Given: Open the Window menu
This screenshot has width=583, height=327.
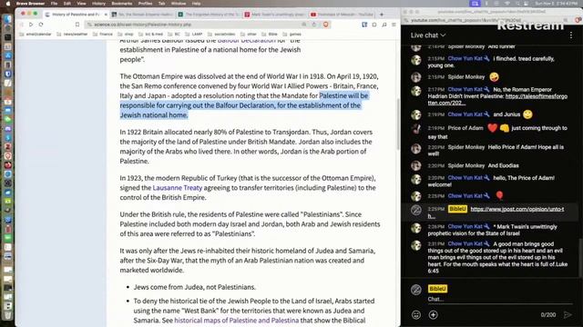Looking at the screenshot, I should (179, 4).
